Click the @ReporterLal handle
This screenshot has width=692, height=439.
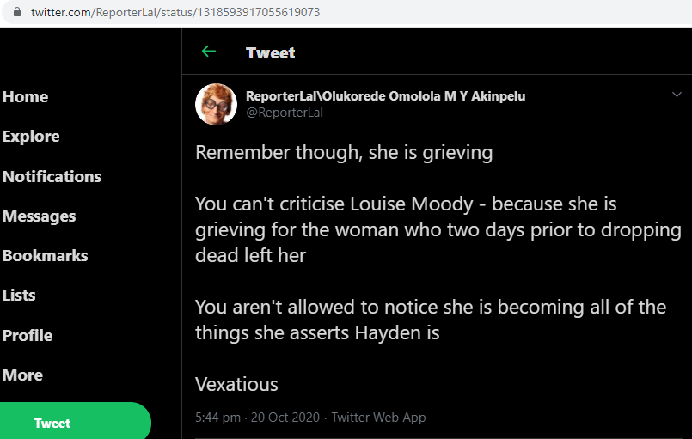tap(285, 113)
